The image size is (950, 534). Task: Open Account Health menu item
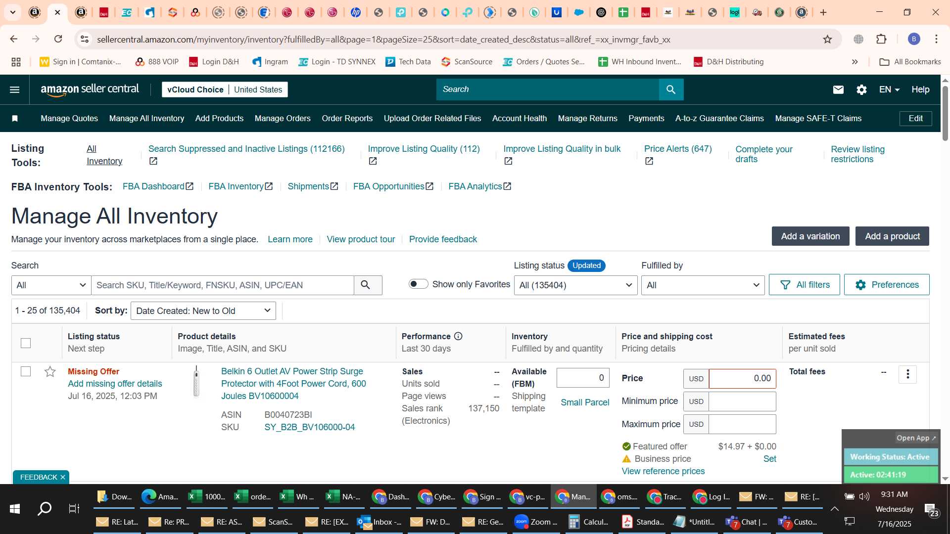point(519,119)
